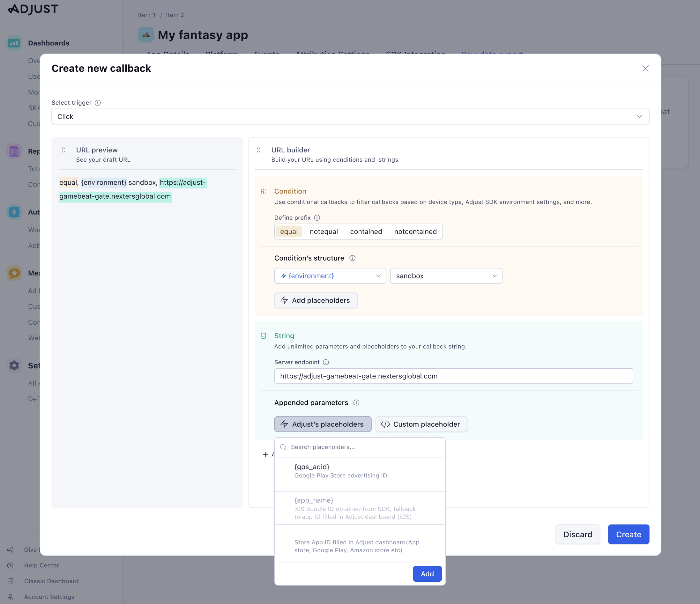Image resolution: width=700 pixels, height=604 pixels.
Task: Click the String section database icon
Action: coord(264,336)
